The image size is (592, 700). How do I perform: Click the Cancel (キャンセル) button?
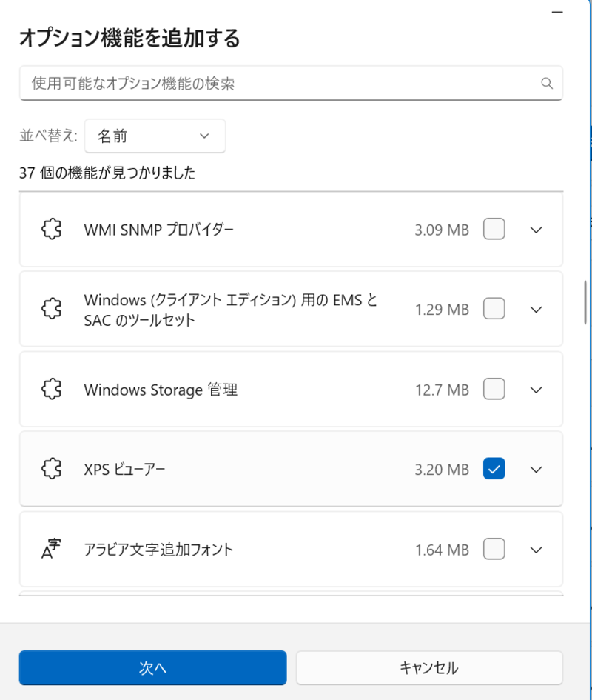pyautogui.click(x=429, y=667)
